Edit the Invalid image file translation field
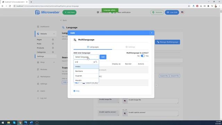 tap(153, 101)
